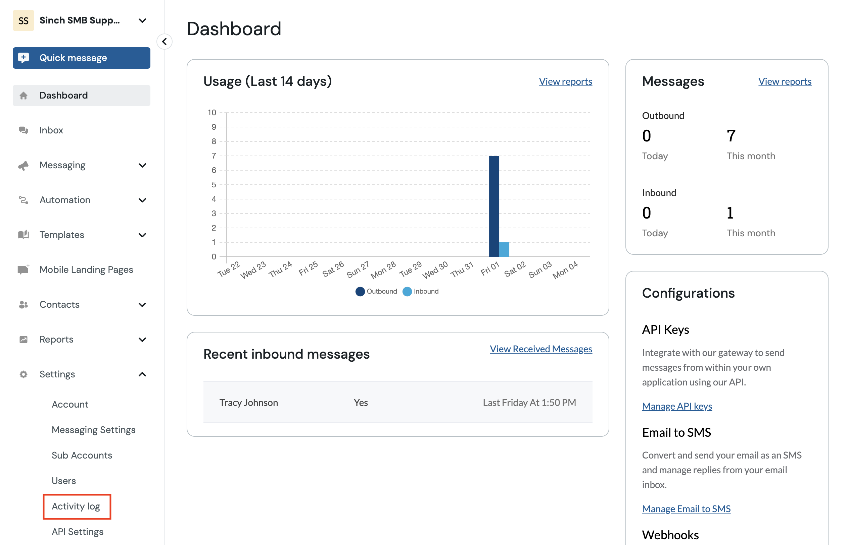Expand the Contacts menu chevron
The height and width of the screenshot is (545, 848).
pyautogui.click(x=142, y=305)
